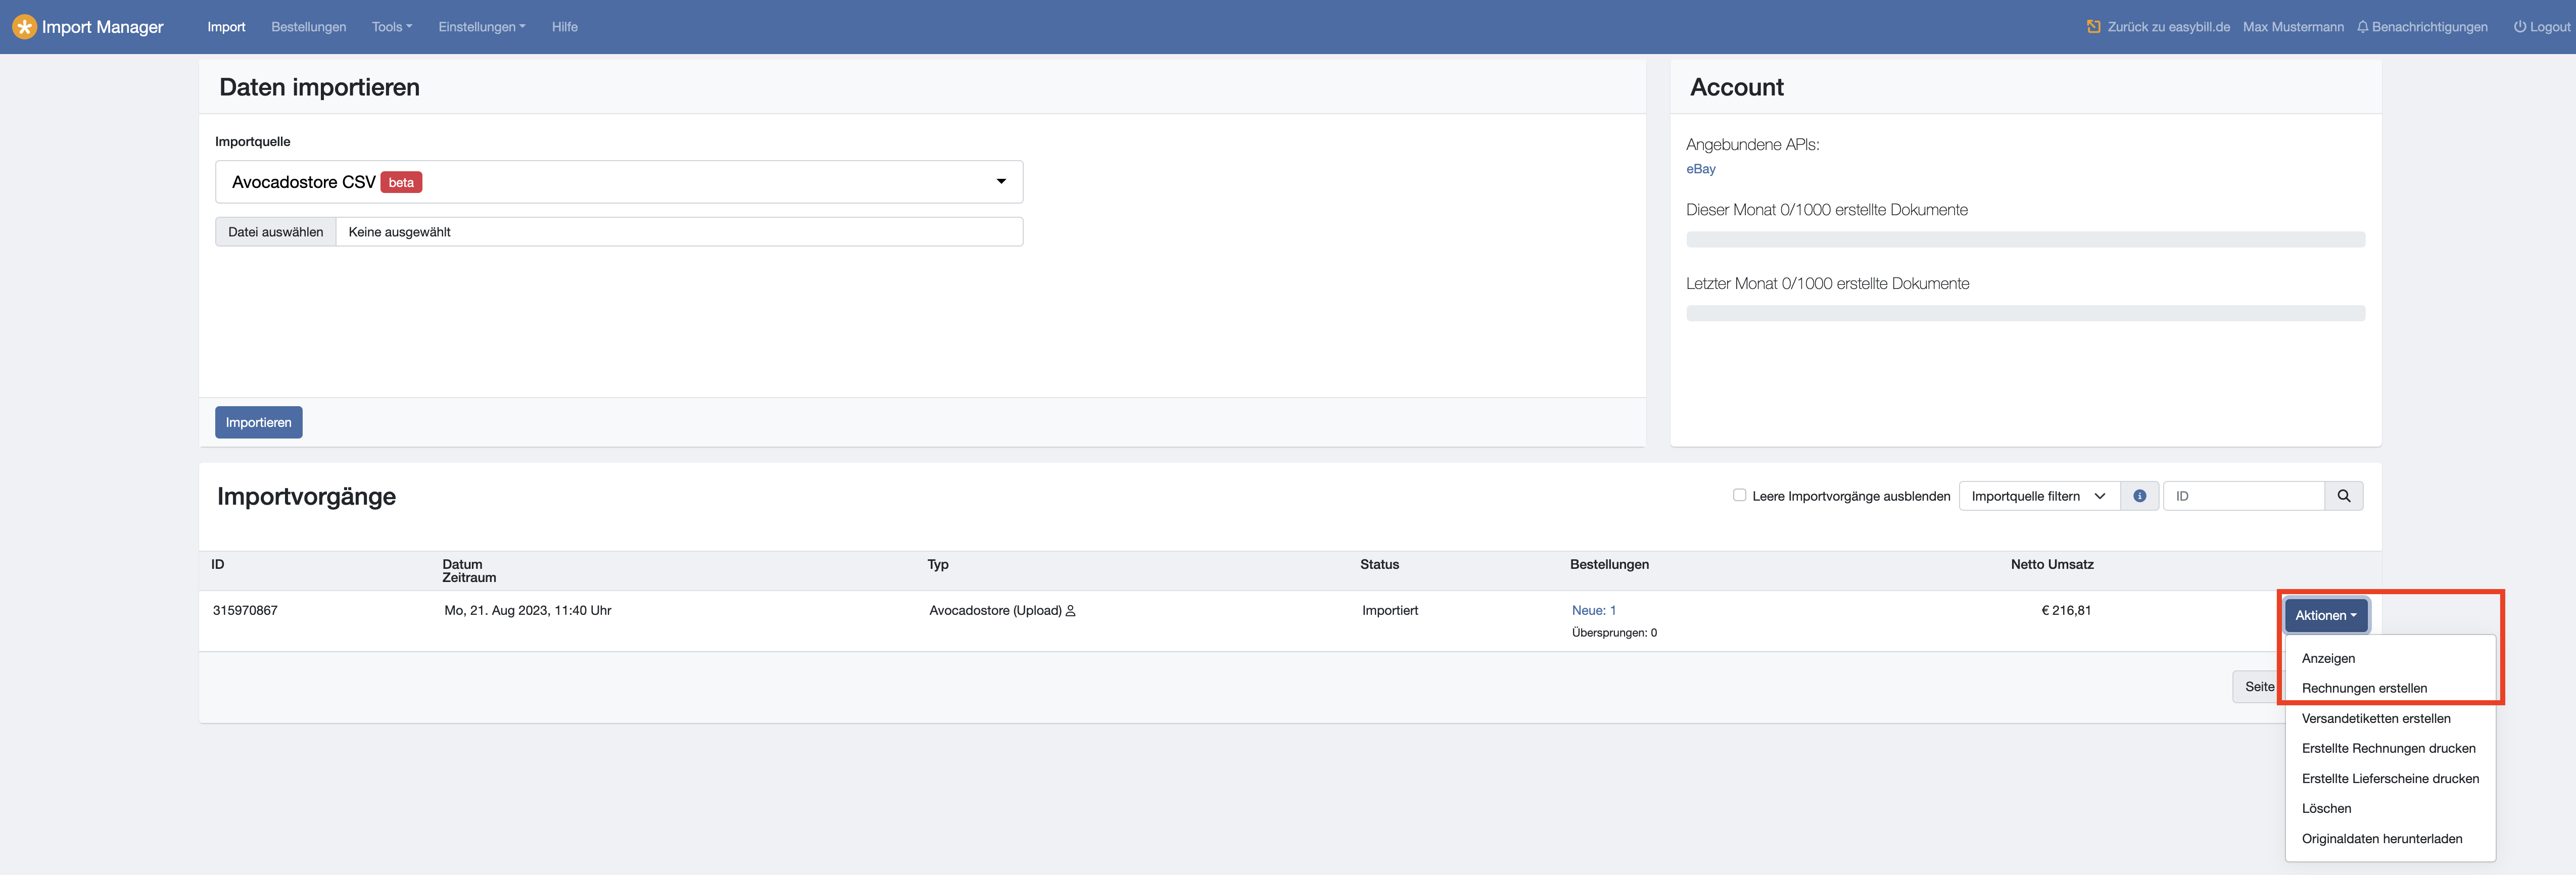
Task: Collapse the Aktionen dropdown button
Action: pyautogui.click(x=2325, y=615)
